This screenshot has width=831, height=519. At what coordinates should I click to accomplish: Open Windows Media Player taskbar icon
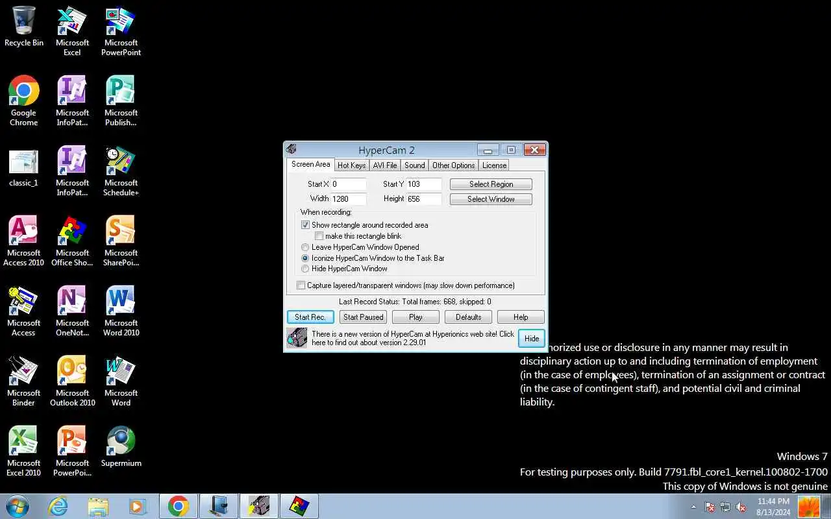pyautogui.click(x=138, y=506)
